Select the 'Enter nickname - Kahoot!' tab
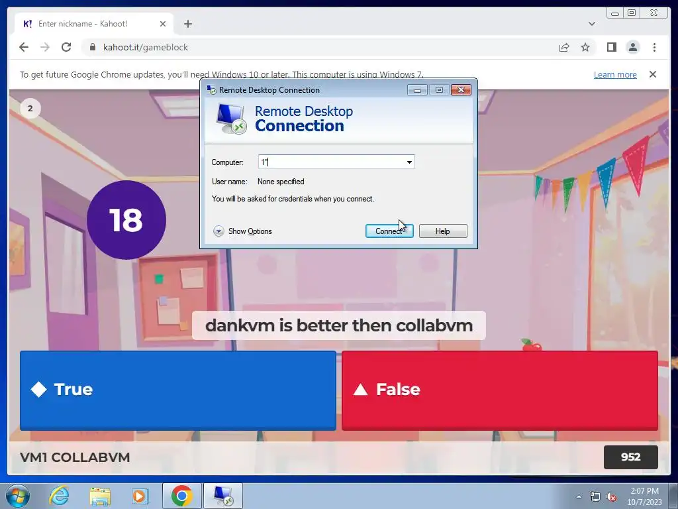Image resolution: width=678 pixels, height=509 pixels. pos(94,24)
